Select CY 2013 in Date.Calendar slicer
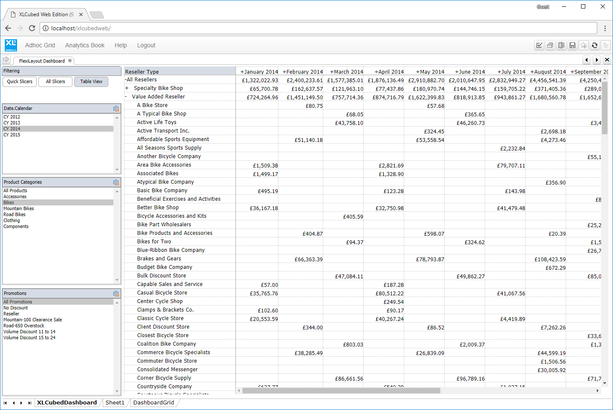 click(12, 123)
